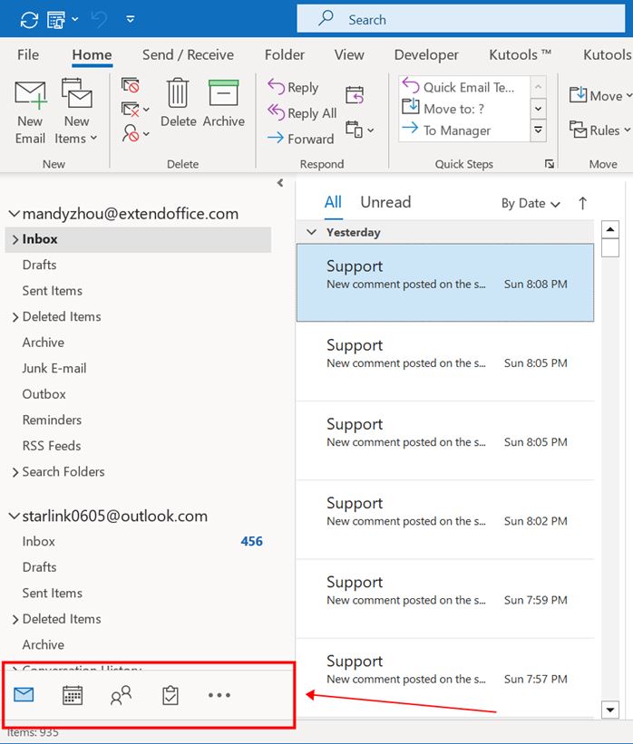Click Reply in the Respond group

point(293,87)
